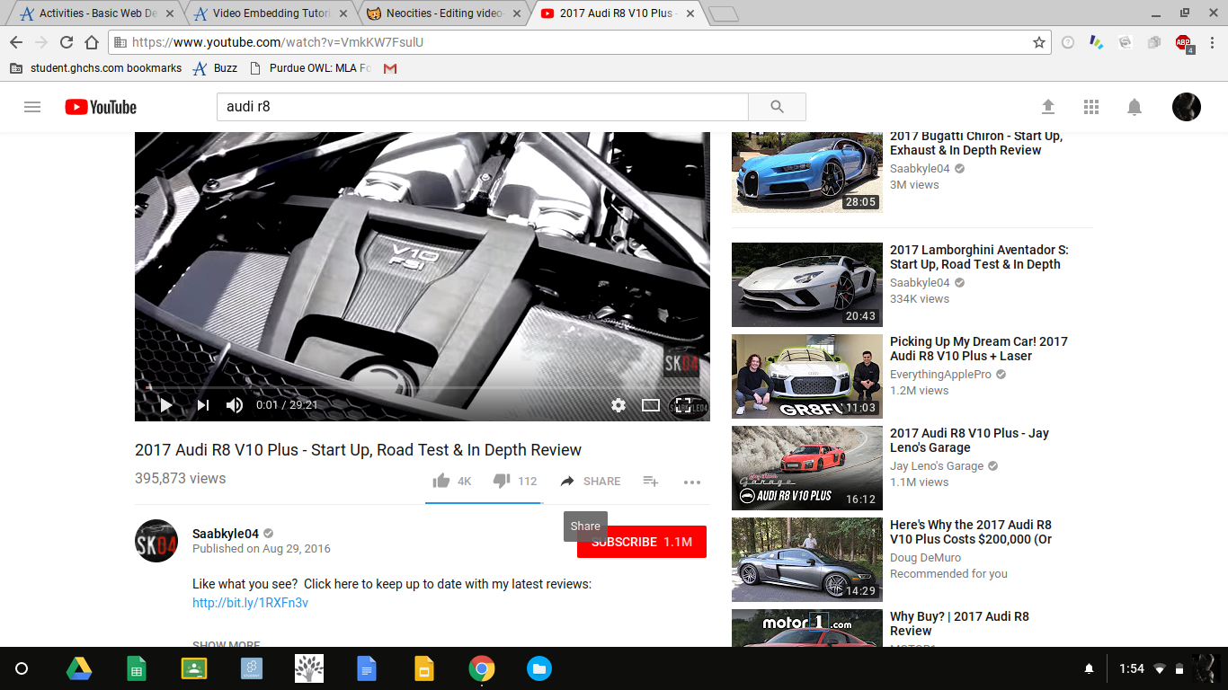Dislike the video with thumbs down

click(502, 482)
